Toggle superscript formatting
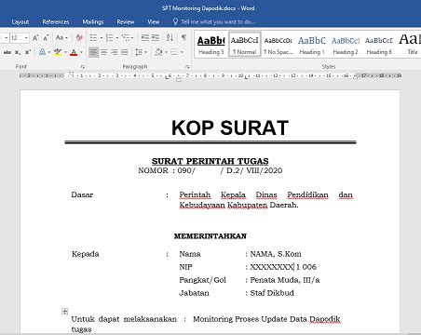The height and width of the screenshot is (335, 421). tap(28, 52)
